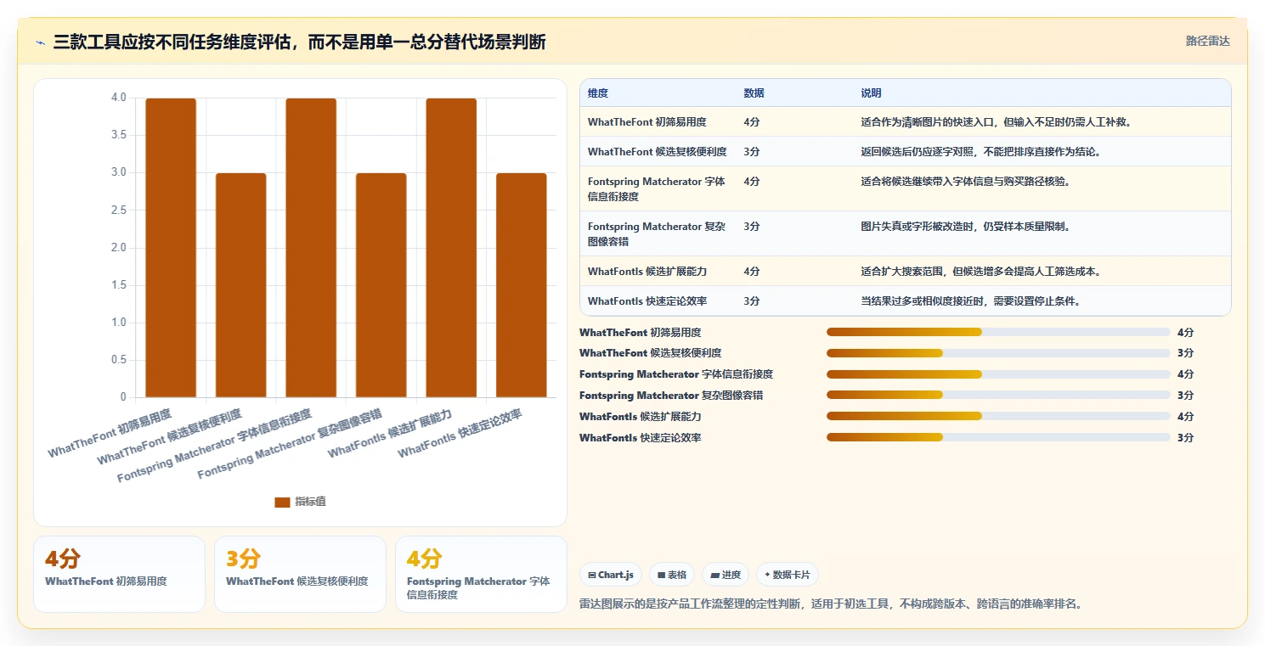Select the WhatFontIs 候选扩展能力 chart bar

click(x=451, y=248)
